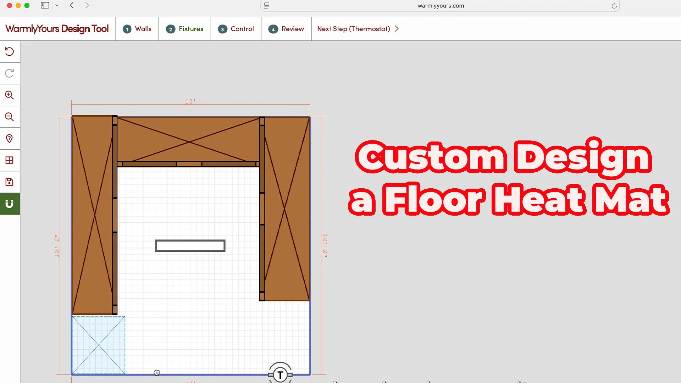This screenshot has height=383, width=681.
Task: Click the Redo icon in the sidebar
Action: pos(10,73)
